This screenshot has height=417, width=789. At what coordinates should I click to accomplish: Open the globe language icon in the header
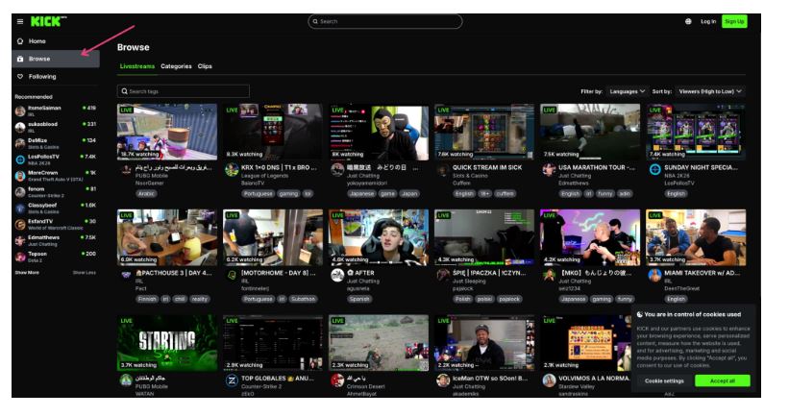[x=688, y=22]
